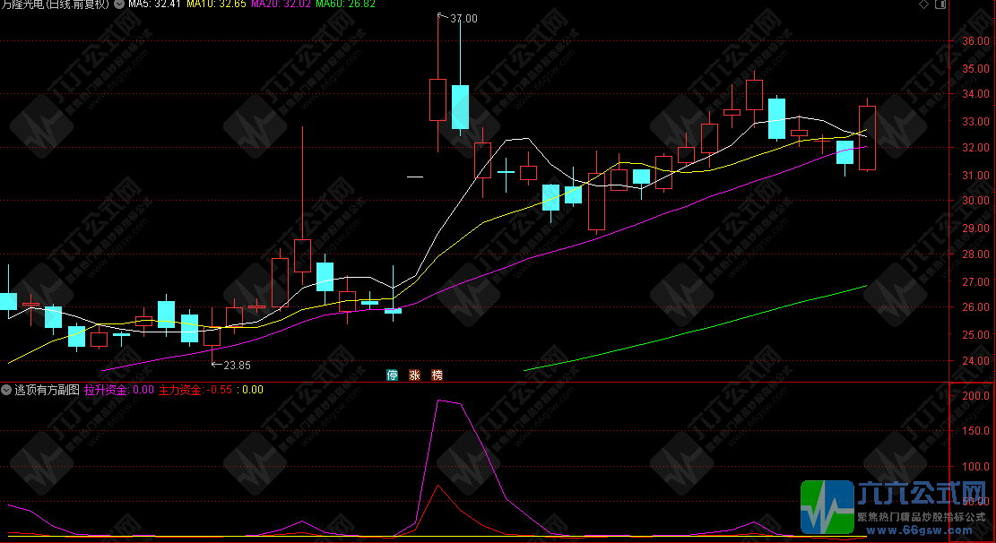The height and width of the screenshot is (543, 996).
Task: Click the 逃顶有方副图 sub-chart title
Action: click(x=47, y=390)
